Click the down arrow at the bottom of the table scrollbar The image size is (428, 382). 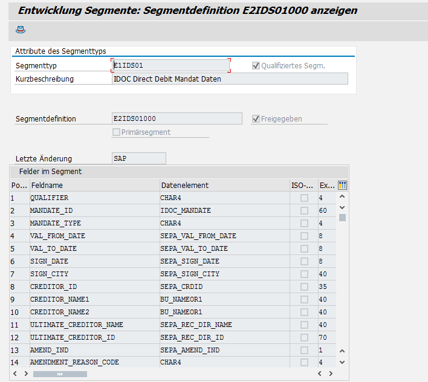[x=342, y=362]
